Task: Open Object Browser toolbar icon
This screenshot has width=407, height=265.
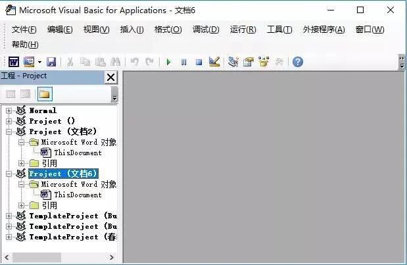Action: pyautogui.click(x=264, y=62)
